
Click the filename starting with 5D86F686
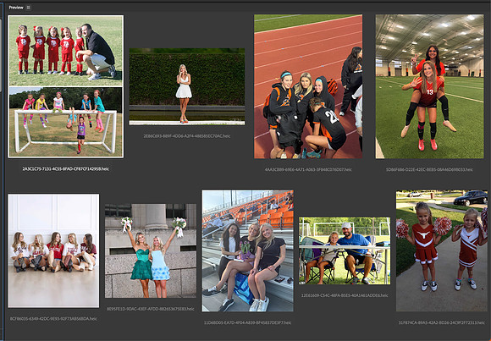(x=430, y=169)
